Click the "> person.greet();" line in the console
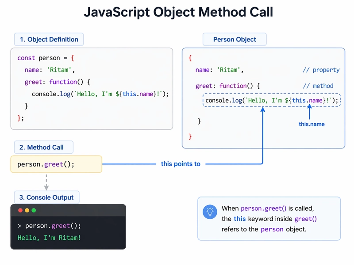The width and height of the screenshot is (354, 265). coord(49,226)
